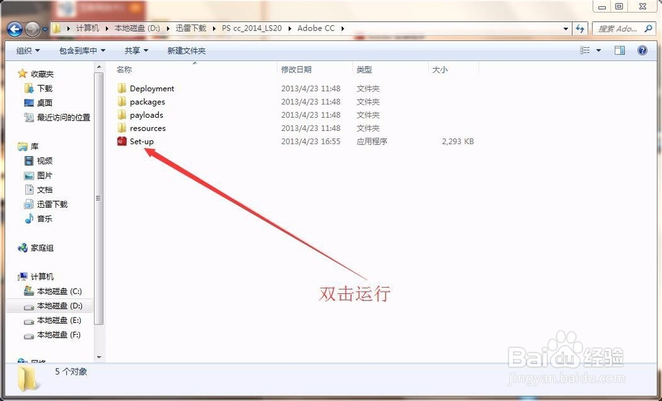Click the 收藏夹 star icon
Screen dimensions: 662x401
pos(23,74)
